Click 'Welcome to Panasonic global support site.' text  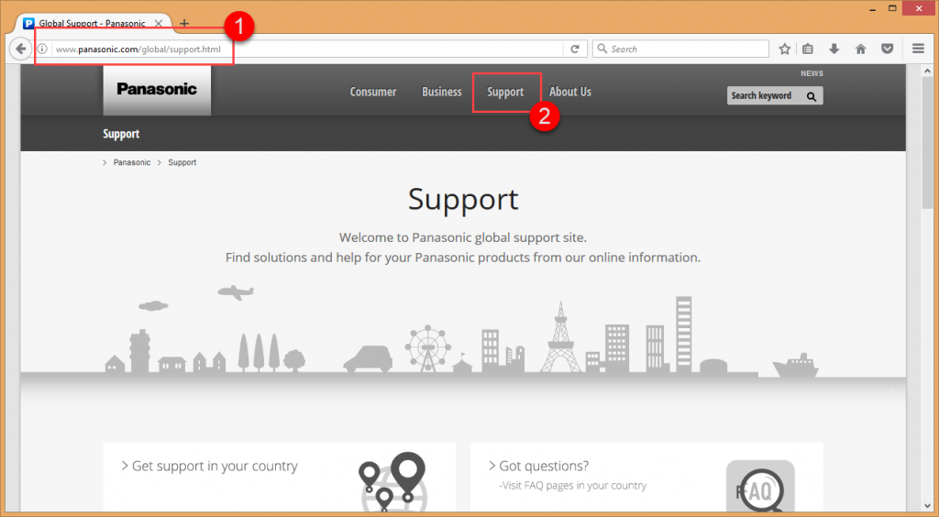coord(463,237)
